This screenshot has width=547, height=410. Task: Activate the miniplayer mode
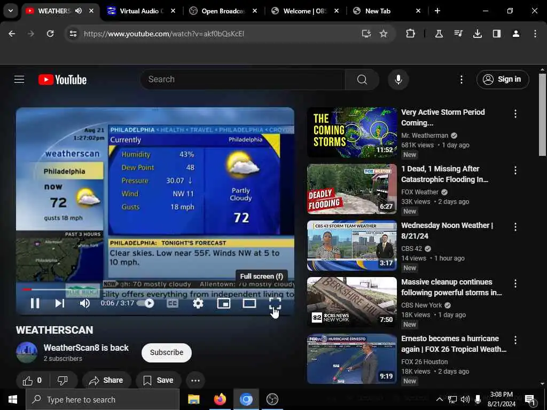(x=224, y=303)
